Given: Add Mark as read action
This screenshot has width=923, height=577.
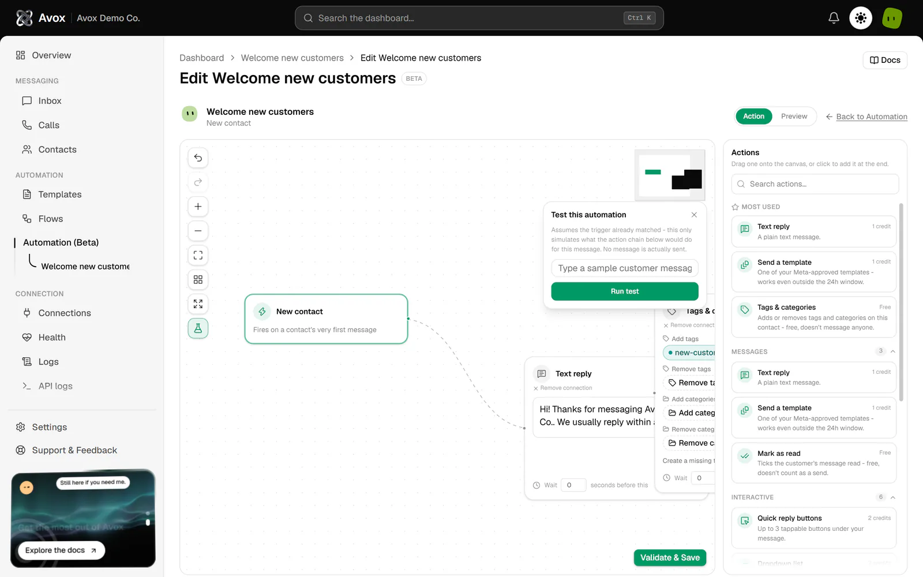Looking at the screenshot, I should [814, 463].
